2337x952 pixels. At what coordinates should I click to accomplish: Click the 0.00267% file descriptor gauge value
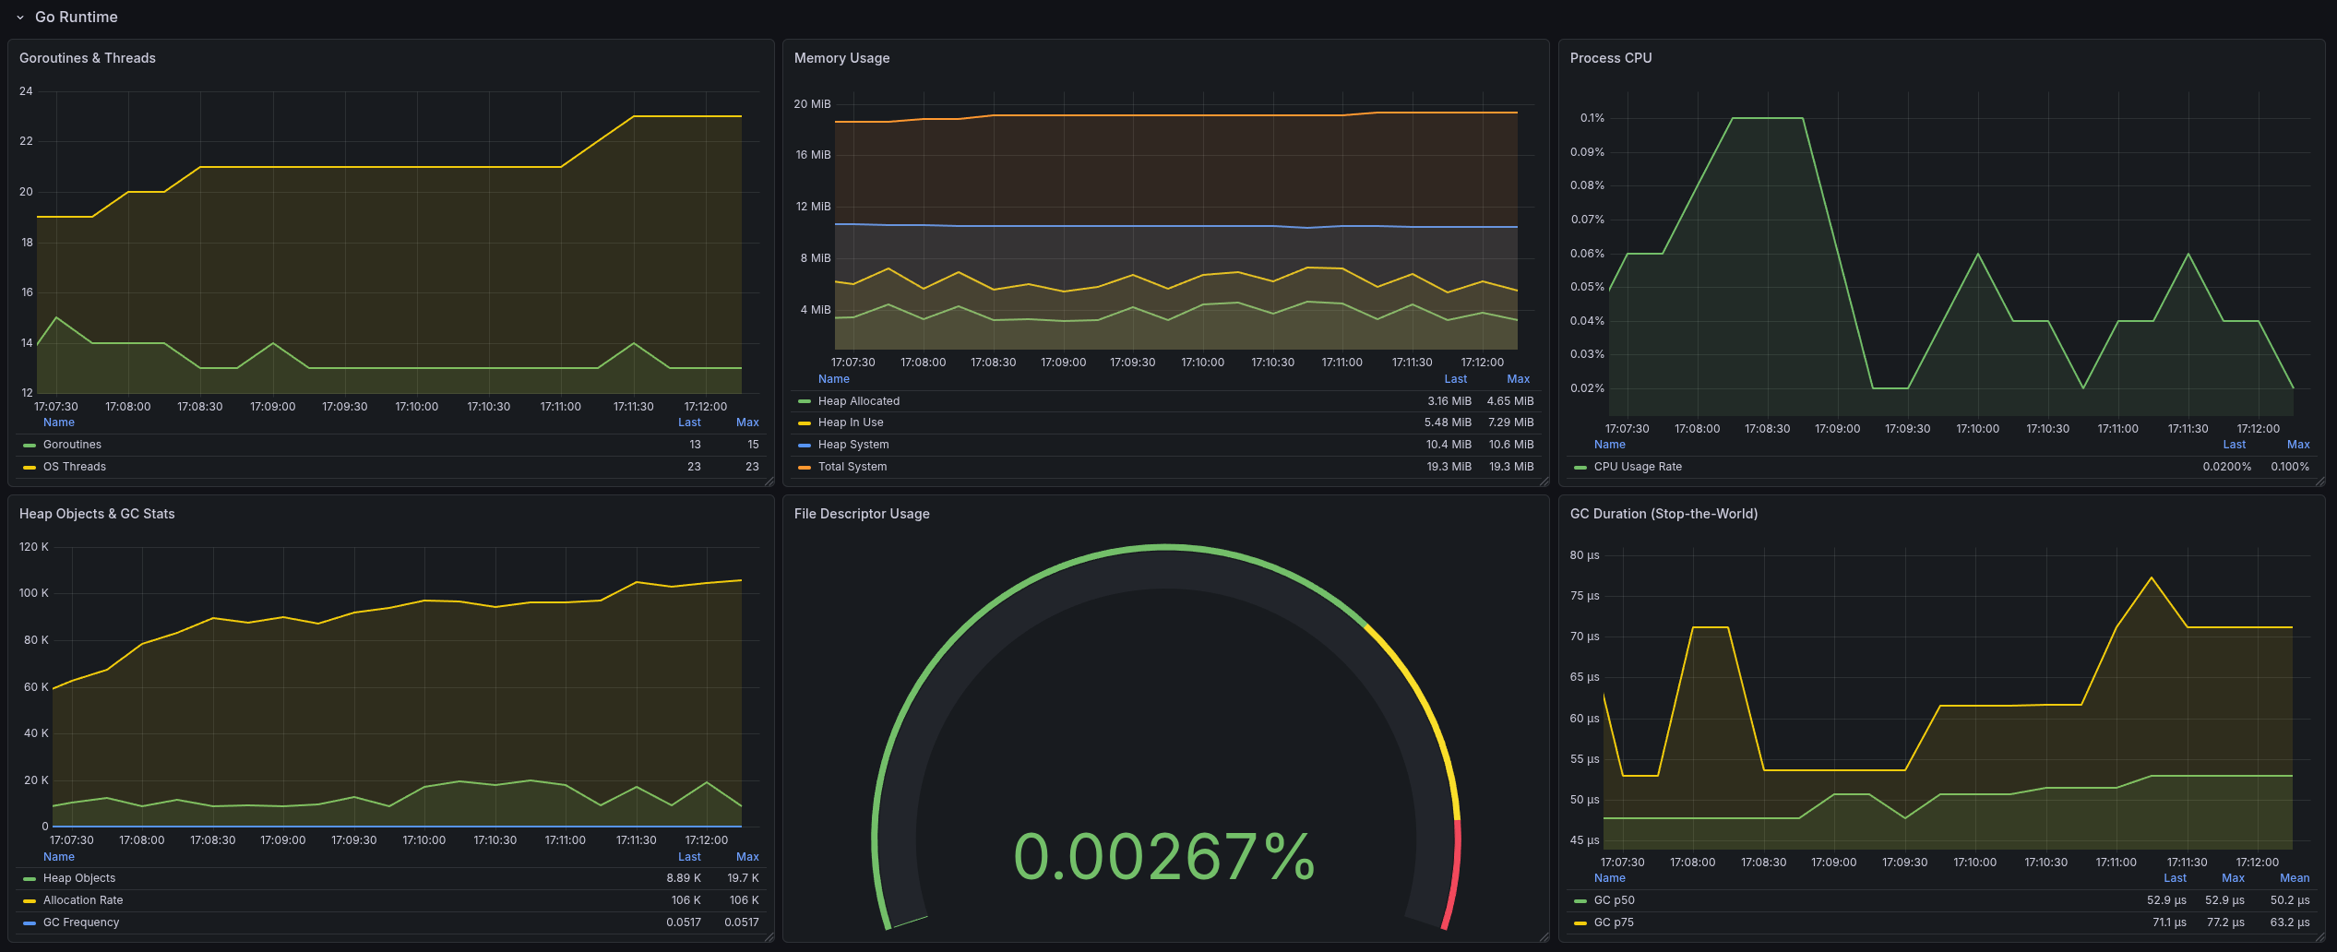coord(1164,857)
